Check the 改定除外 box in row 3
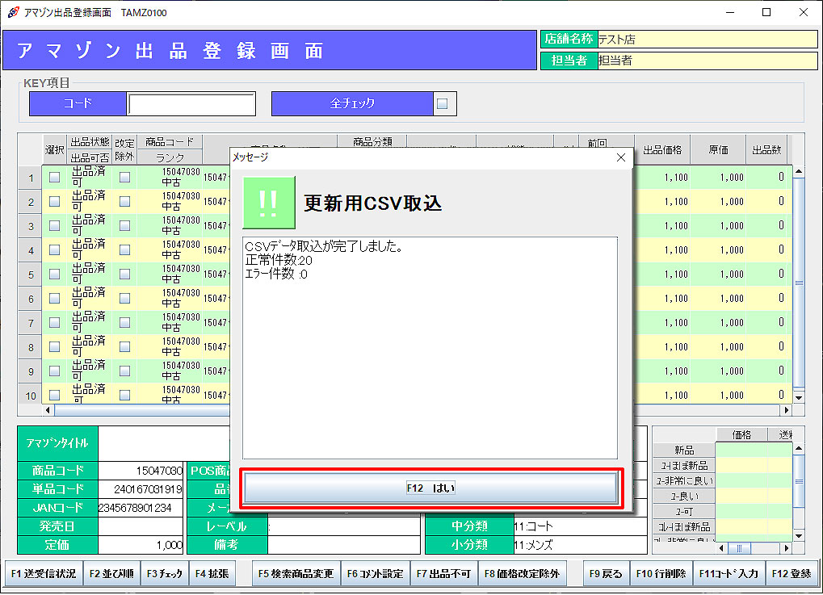The width and height of the screenshot is (823, 595). 124,227
